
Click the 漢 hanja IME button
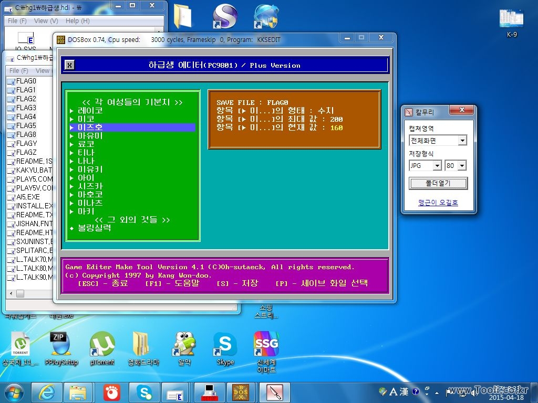point(404,391)
